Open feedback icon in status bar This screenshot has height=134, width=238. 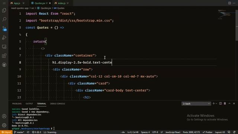pyautogui.click(x=229, y=132)
